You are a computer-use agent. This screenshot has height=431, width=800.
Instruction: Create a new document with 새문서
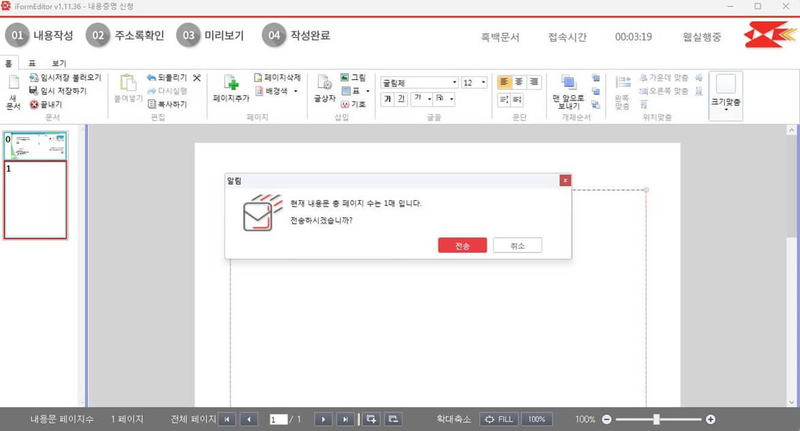pos(14,93)
